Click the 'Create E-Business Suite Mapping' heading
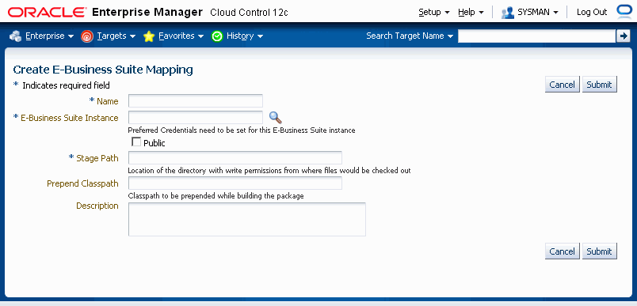The image size is (637, 306). 103,70
